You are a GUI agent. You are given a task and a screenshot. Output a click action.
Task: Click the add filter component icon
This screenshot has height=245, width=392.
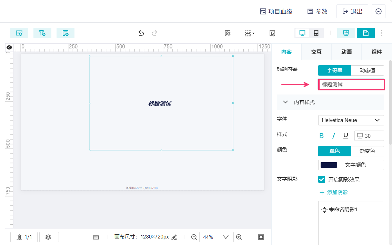pos(42,33)
